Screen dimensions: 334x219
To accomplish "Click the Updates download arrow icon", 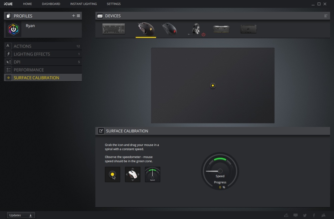I will [30, 215].
